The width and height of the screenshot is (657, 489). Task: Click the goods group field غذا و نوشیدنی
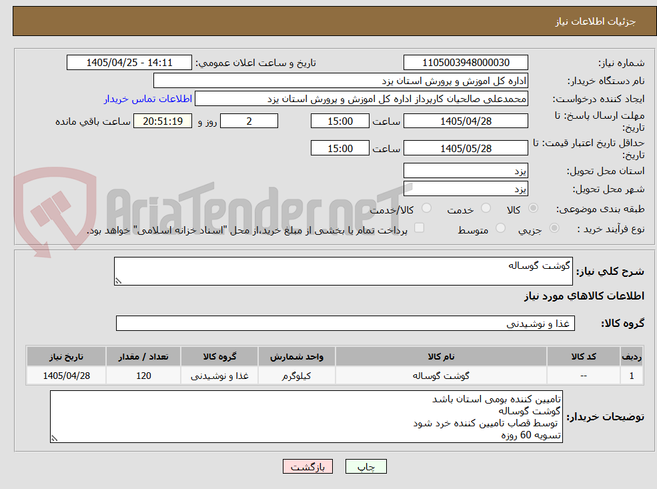pos(346,324)
